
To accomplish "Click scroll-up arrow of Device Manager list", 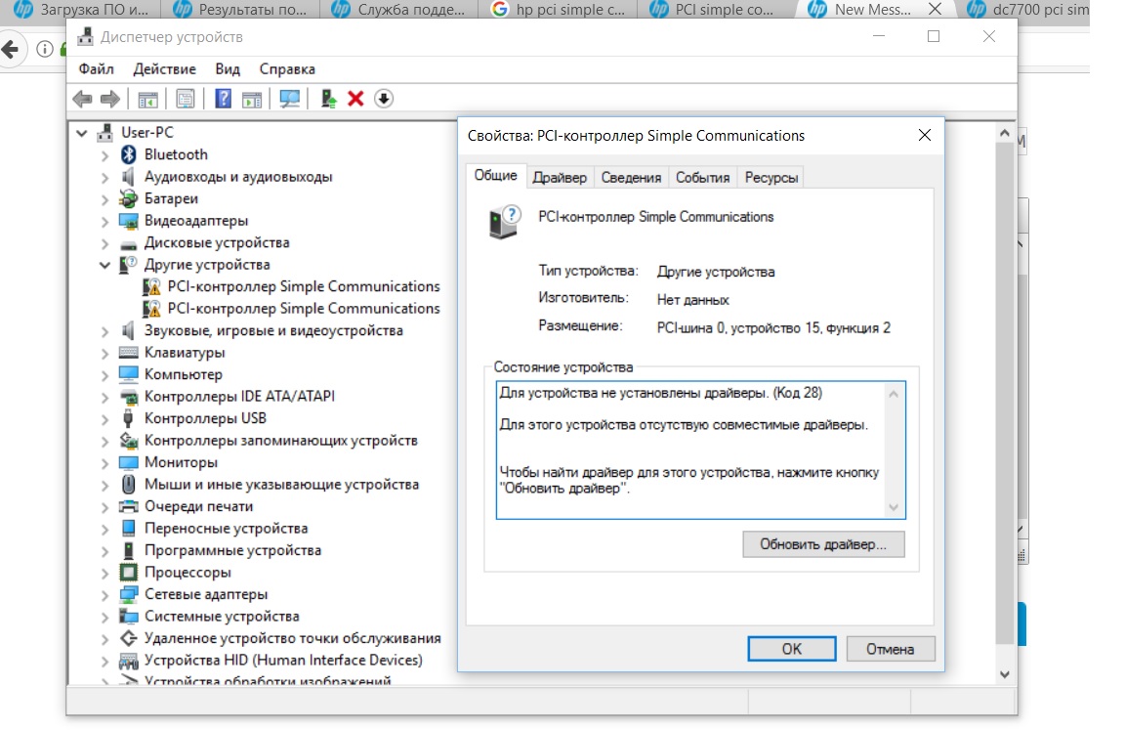I will 1005,133.
